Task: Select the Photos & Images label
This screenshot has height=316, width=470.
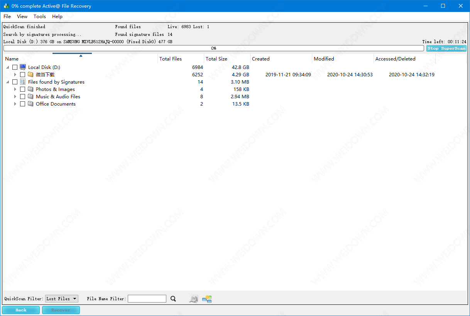Action: tap(55, 89)
